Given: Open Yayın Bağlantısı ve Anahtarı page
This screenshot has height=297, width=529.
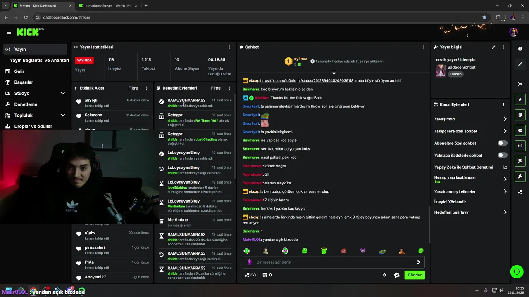Looking at the screenshot, I should coord(39,60).
